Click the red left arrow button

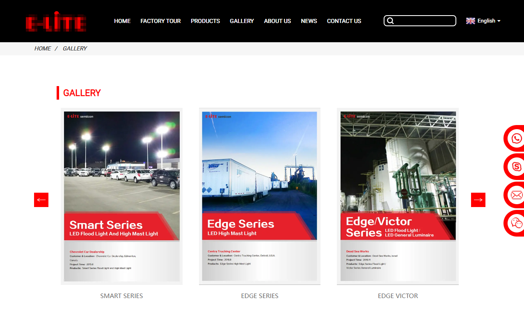click(41, 200)
